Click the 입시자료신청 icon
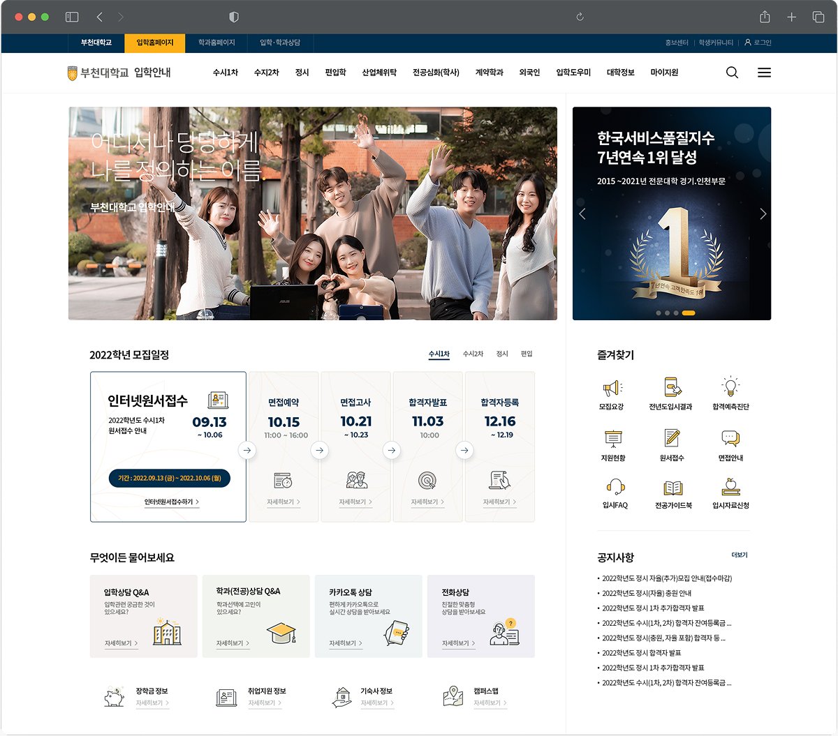838x736 pixels. coord(731,486)
